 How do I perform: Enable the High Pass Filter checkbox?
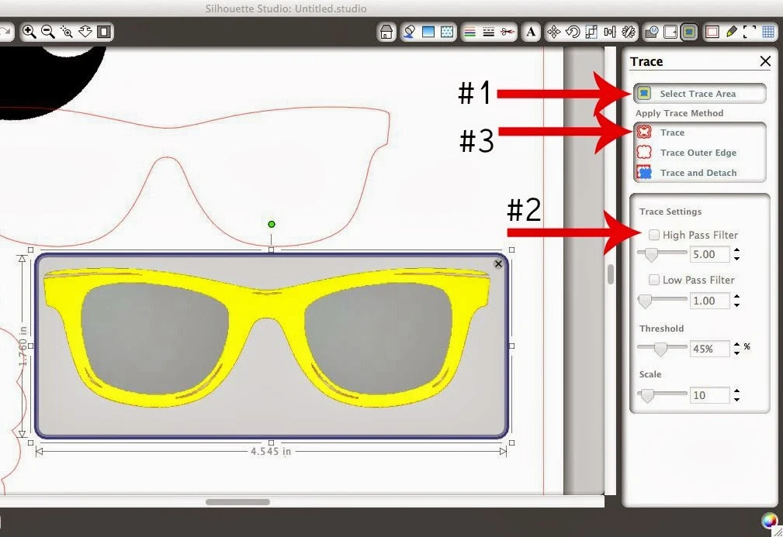pyautogui.click(x=653, y=235)
